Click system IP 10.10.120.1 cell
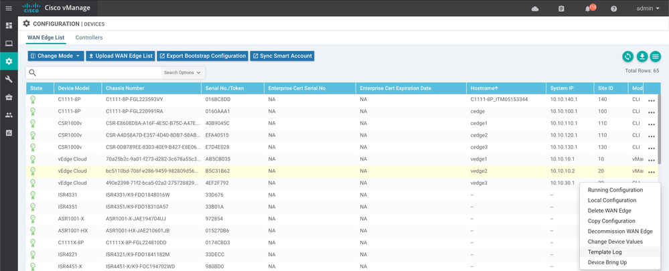Viewport: 669px width, 271px height. click(564, 135)
